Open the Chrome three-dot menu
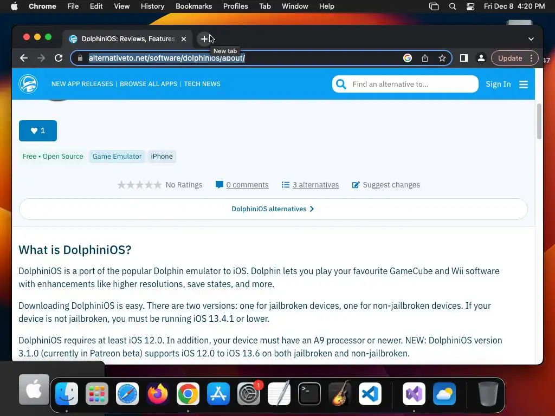Viewport: 555px width, 416px height. 531,58
